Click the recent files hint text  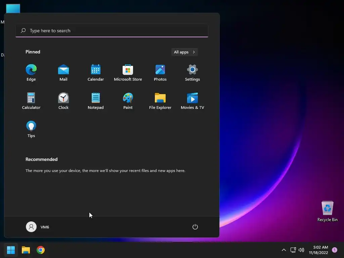point(105,170)
